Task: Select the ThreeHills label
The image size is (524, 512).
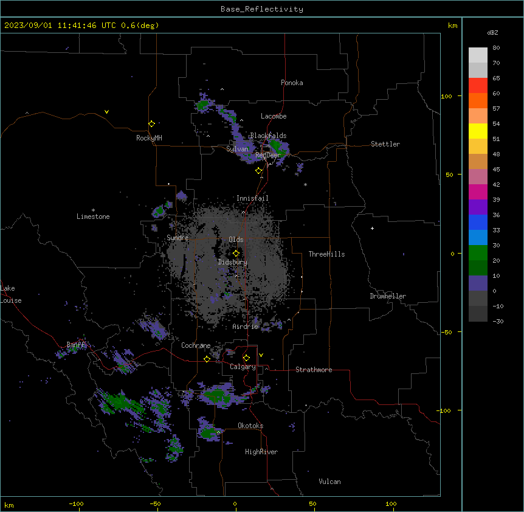Action: click(x=326, y=254)
